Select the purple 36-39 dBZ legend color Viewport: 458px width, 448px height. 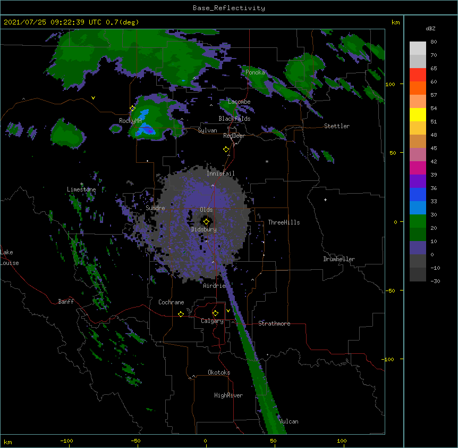pyautogui.click(x=418, y=181)
